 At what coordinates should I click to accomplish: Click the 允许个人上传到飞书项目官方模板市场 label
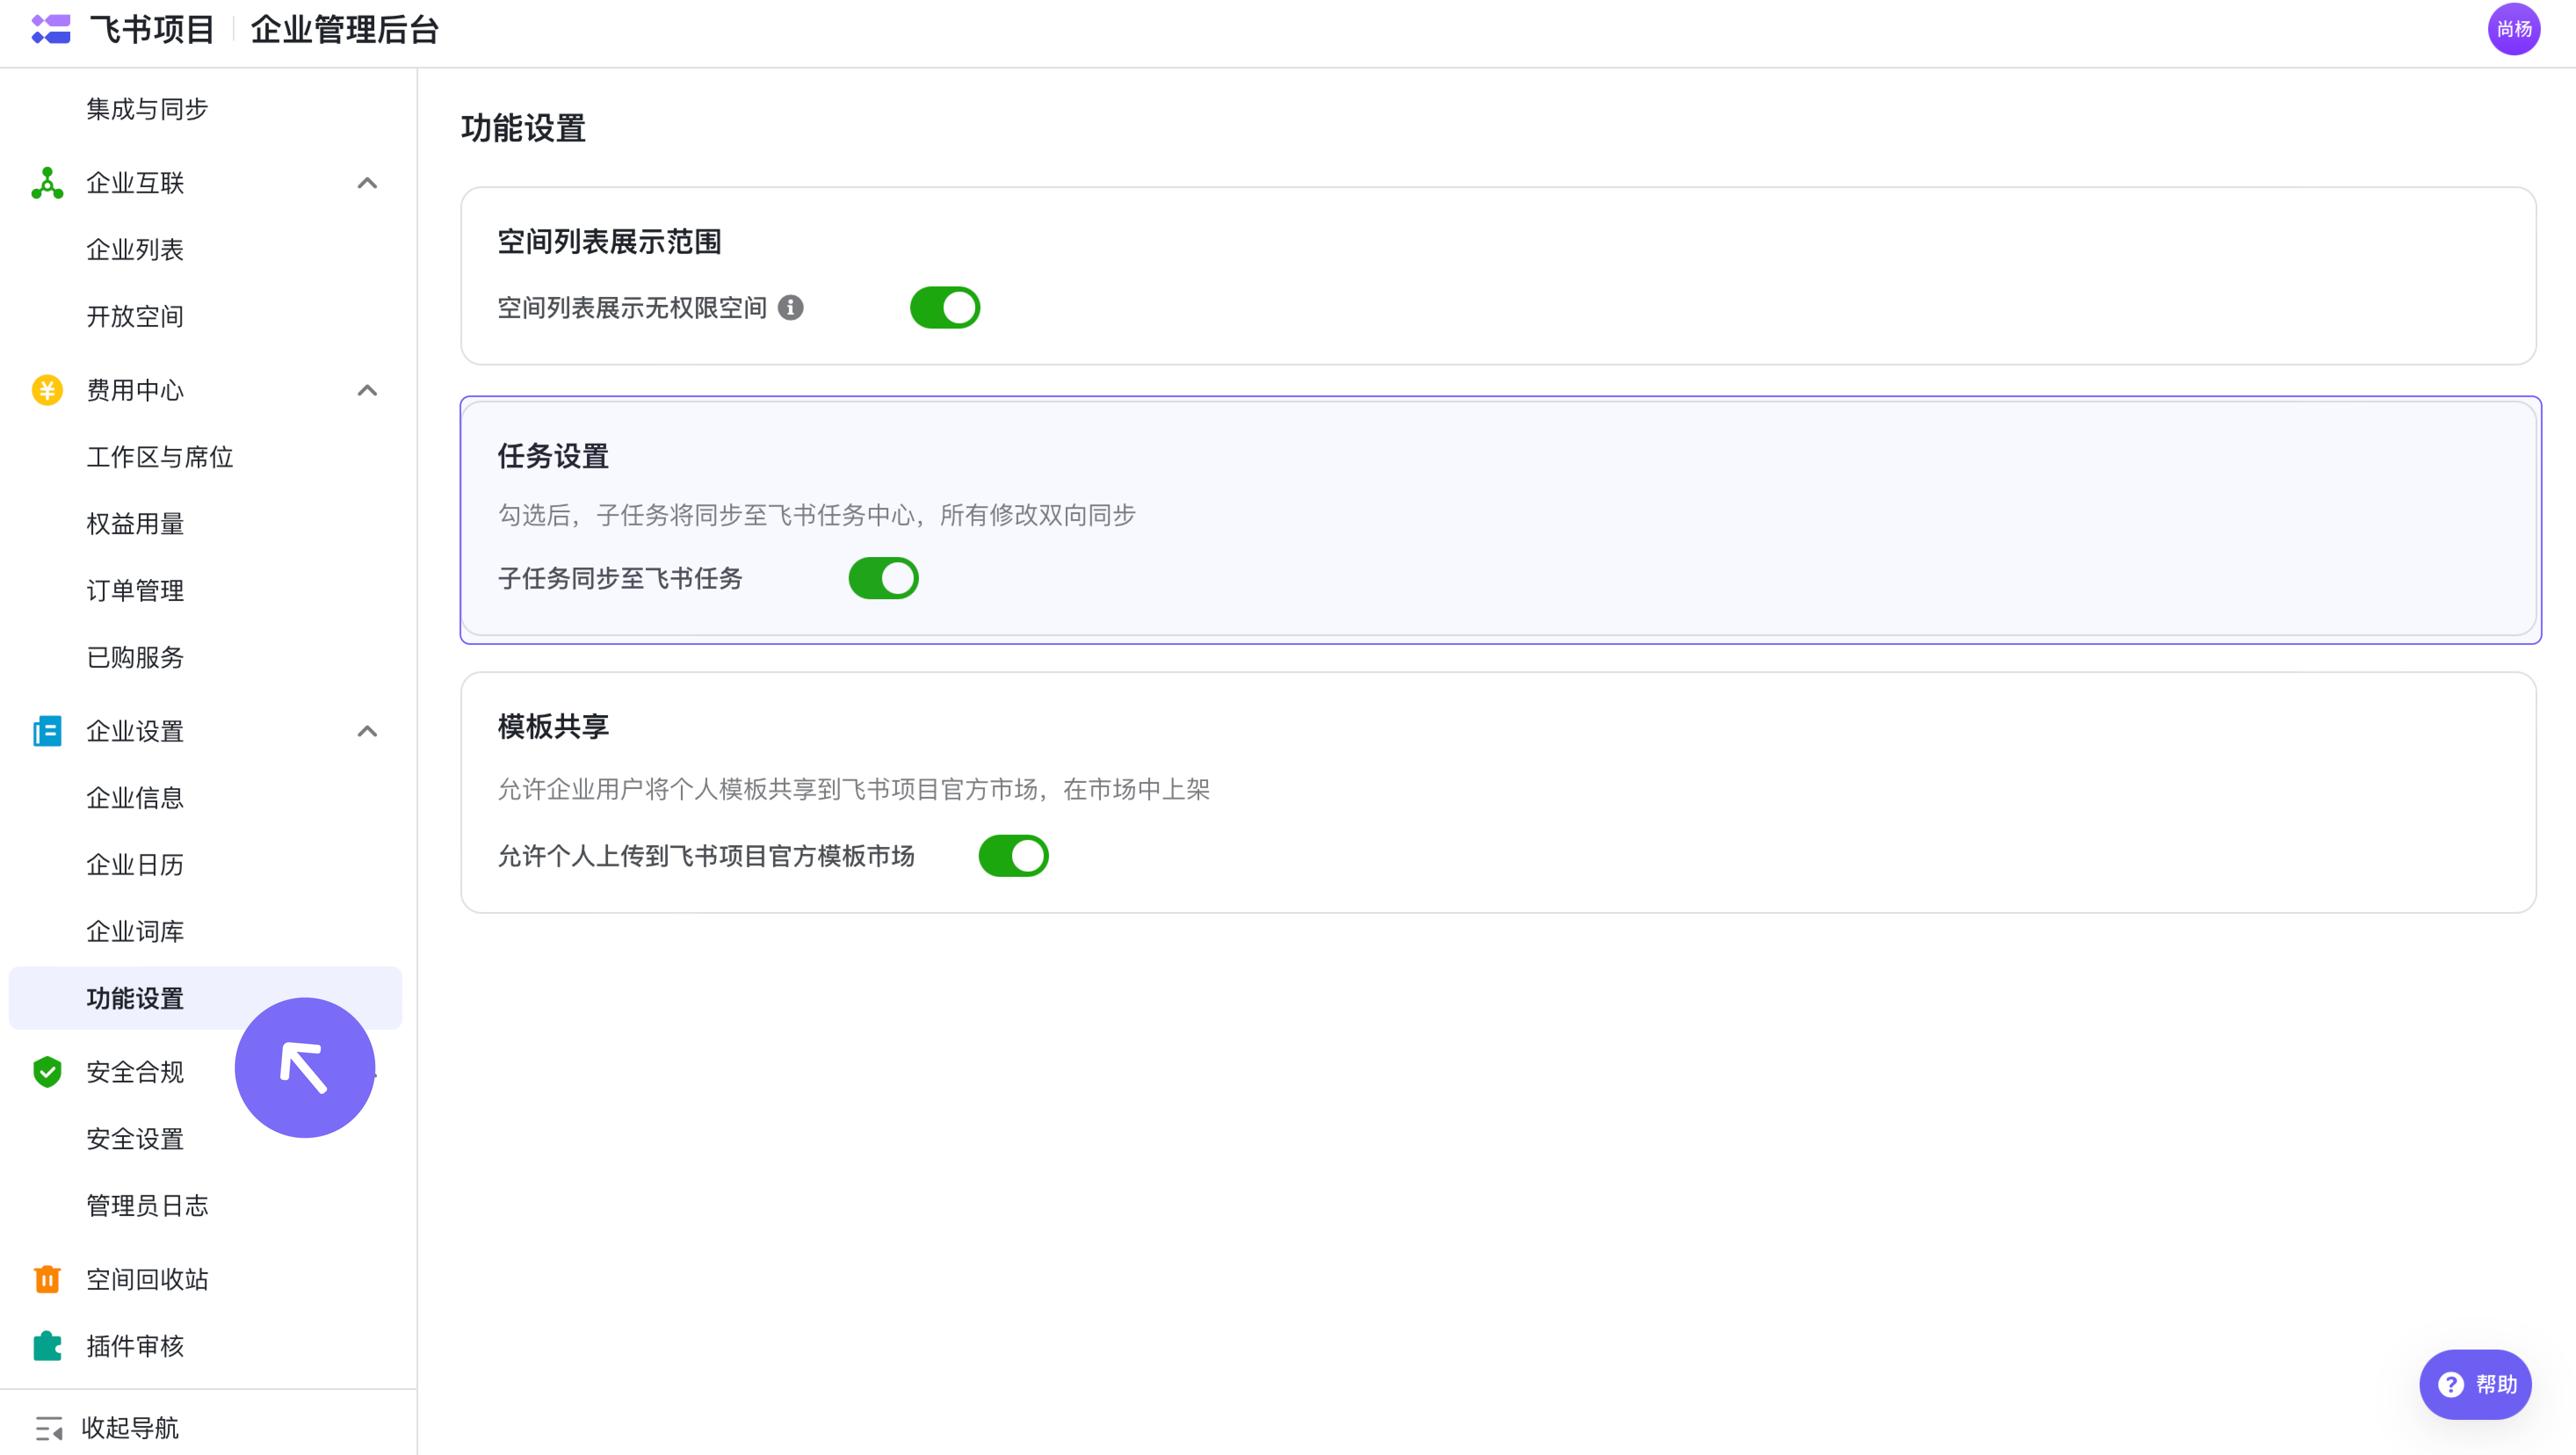click(x=706, y=856)
